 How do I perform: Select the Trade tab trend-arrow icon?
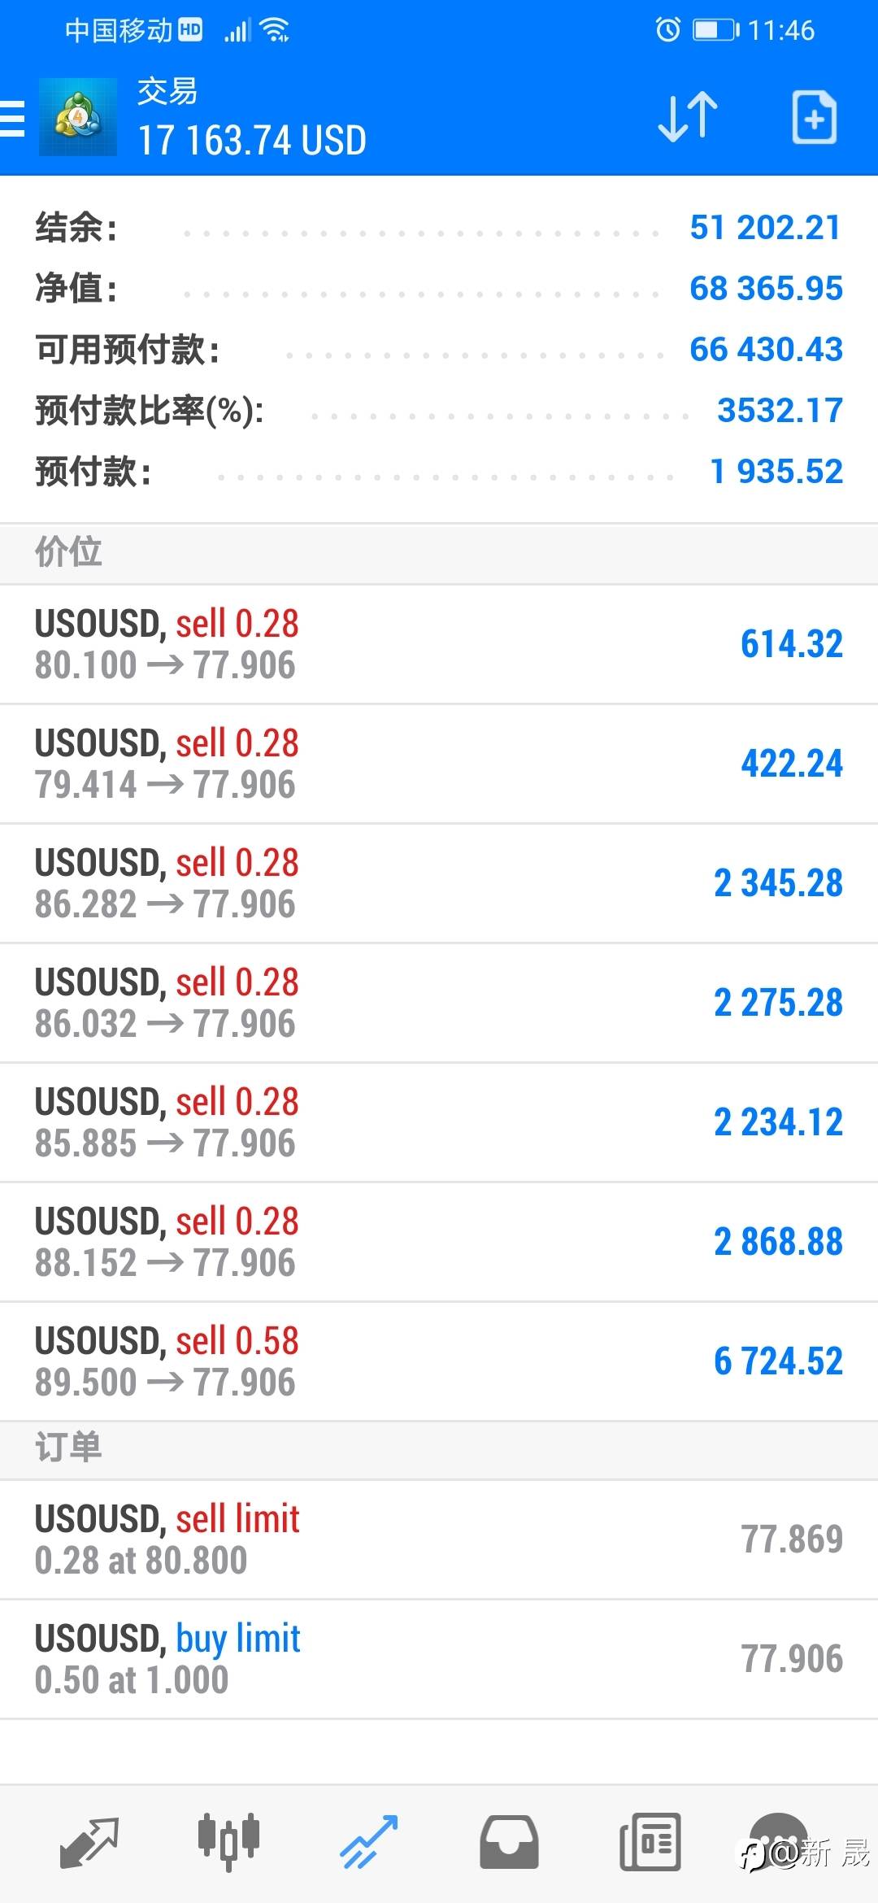point(368,1842)
